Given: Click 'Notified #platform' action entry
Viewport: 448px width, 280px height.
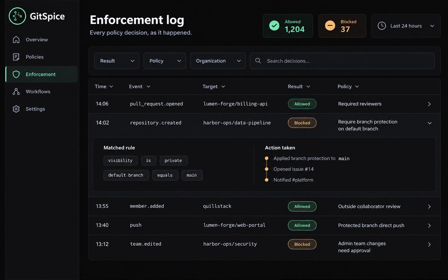Looking at the screenshot, I should click(x=293, y=180).
